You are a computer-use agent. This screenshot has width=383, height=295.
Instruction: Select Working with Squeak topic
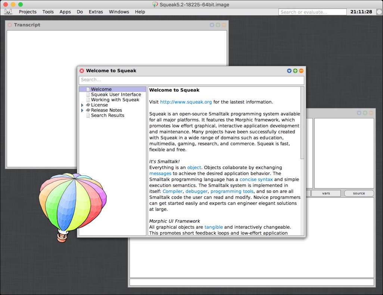click(115, 100)
